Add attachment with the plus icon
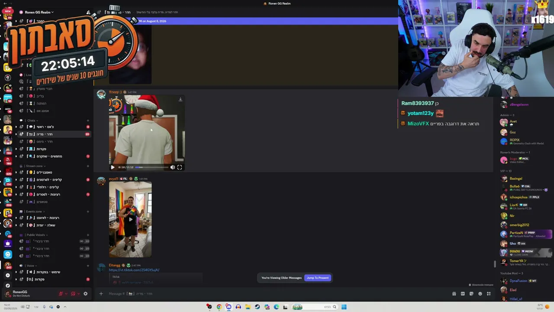The width and height of the screenshot is (554, 312). click(101, 294)
